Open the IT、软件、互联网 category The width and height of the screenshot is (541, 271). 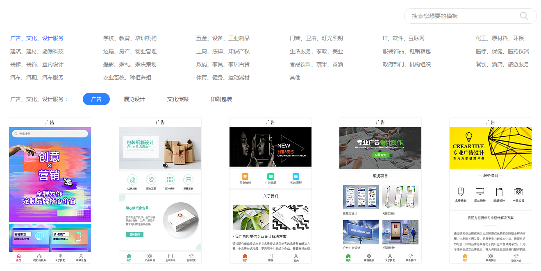(404, 38)
